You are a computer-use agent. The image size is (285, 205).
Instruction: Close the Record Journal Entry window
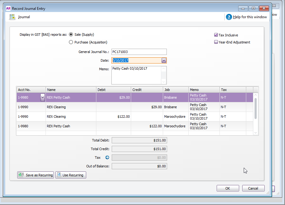pos(264,8)
